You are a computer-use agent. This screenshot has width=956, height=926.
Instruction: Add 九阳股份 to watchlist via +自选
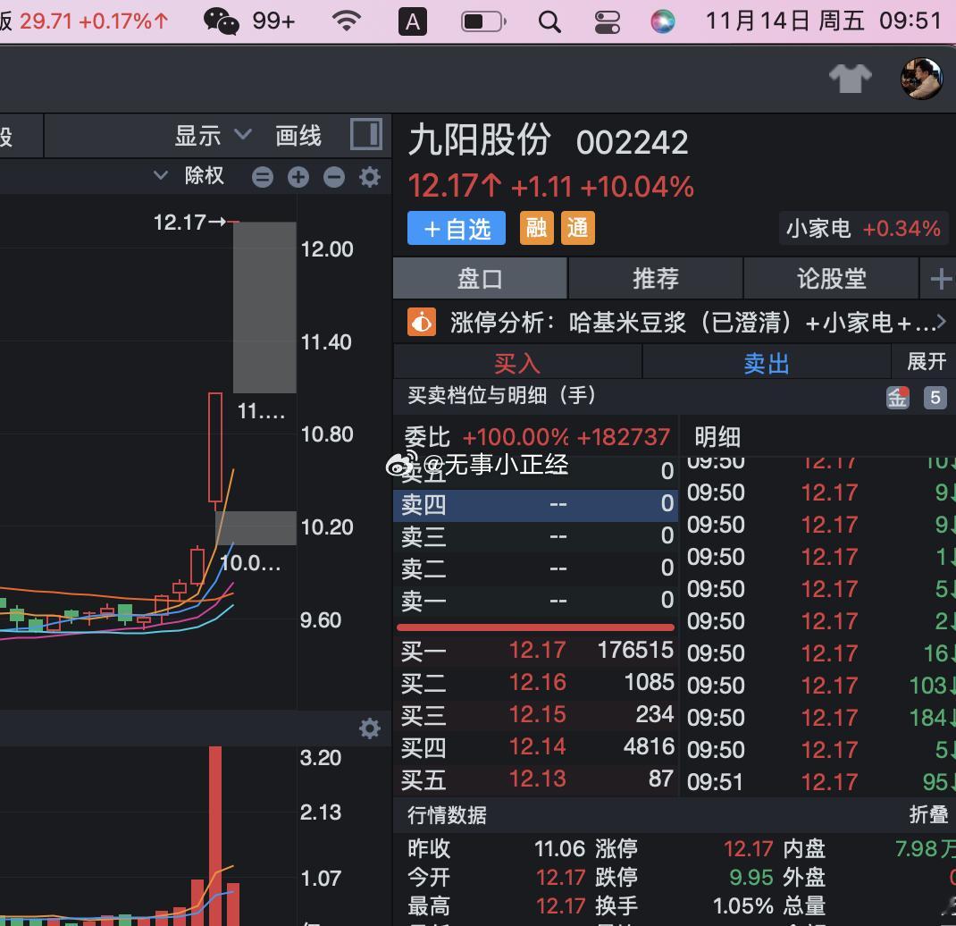[456, 228]
